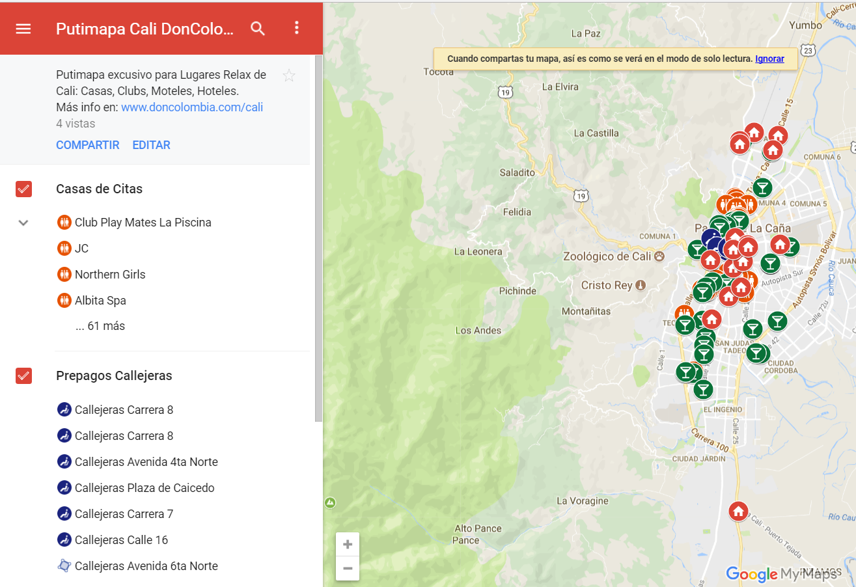Image resolution: width=856 pixels, height=587 pixels.
Task: Click the COMPARTIR button
Action: pos(88,145)
